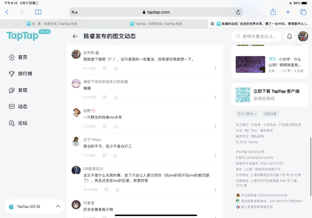Image resolution: width=312 pixels, height=218 pixels.
Task: Click the TapTap logo
Action: (x=22, y=36)
